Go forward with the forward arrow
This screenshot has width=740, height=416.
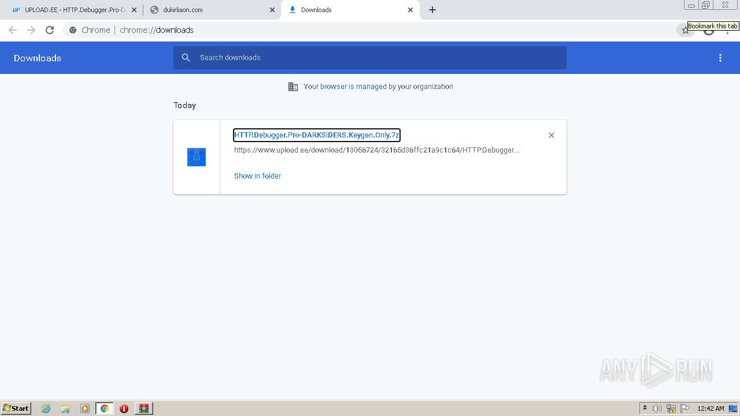pos(31,30)
